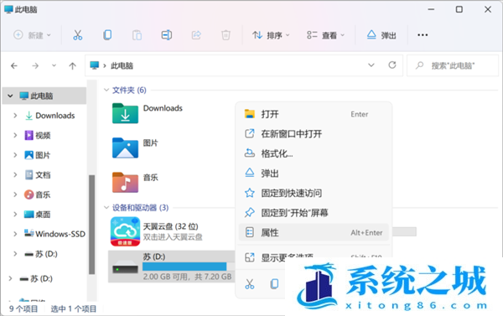This screenshot has width=503, height=316.
Task: Select the 苏 (D:) drive icon
Action: [125, 267]
